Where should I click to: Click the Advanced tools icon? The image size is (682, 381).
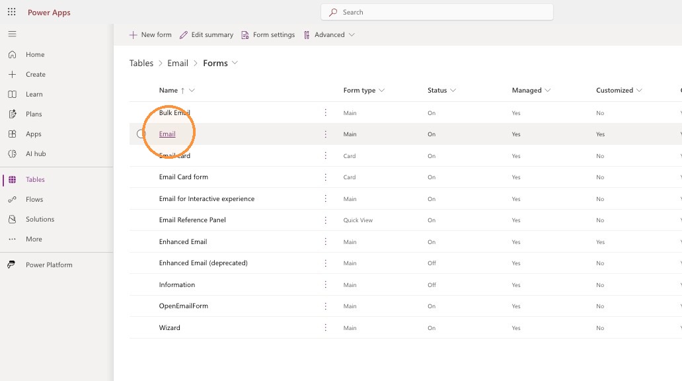click(x=307, y=35)
